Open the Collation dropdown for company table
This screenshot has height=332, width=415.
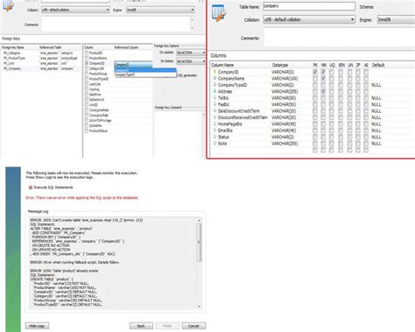point(309,19)
